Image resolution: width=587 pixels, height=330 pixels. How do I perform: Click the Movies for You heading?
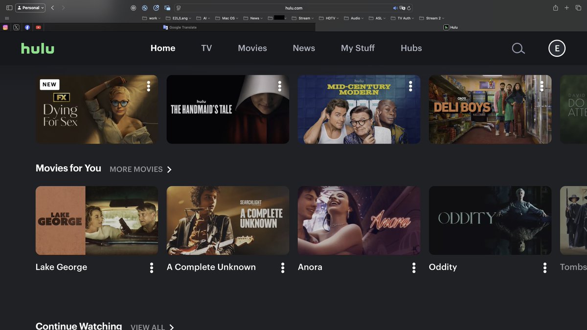coord(68,168)
